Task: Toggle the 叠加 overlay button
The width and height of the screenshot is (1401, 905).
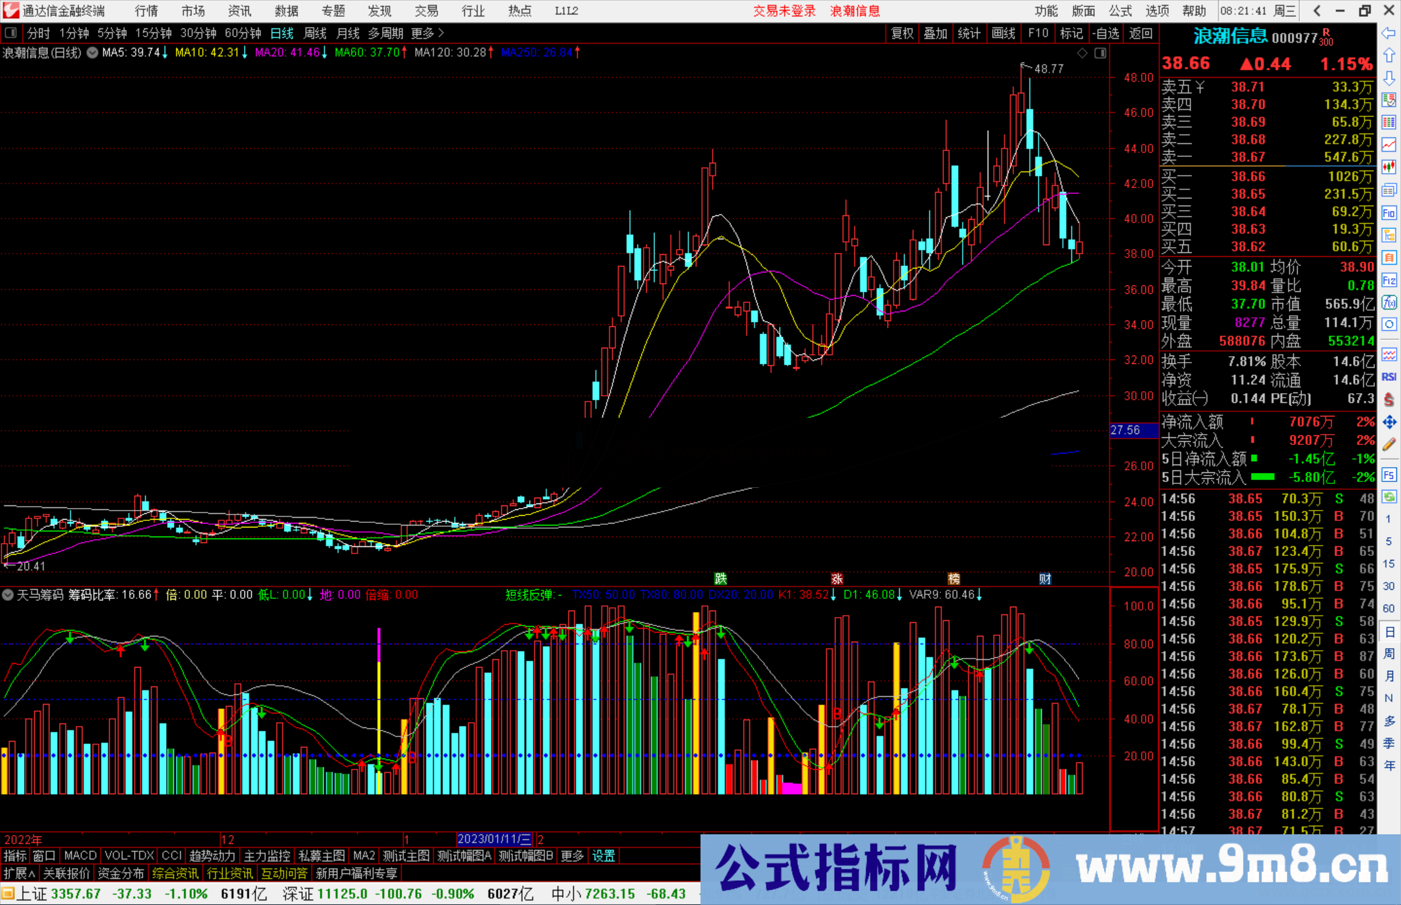Action: [936, 33]
